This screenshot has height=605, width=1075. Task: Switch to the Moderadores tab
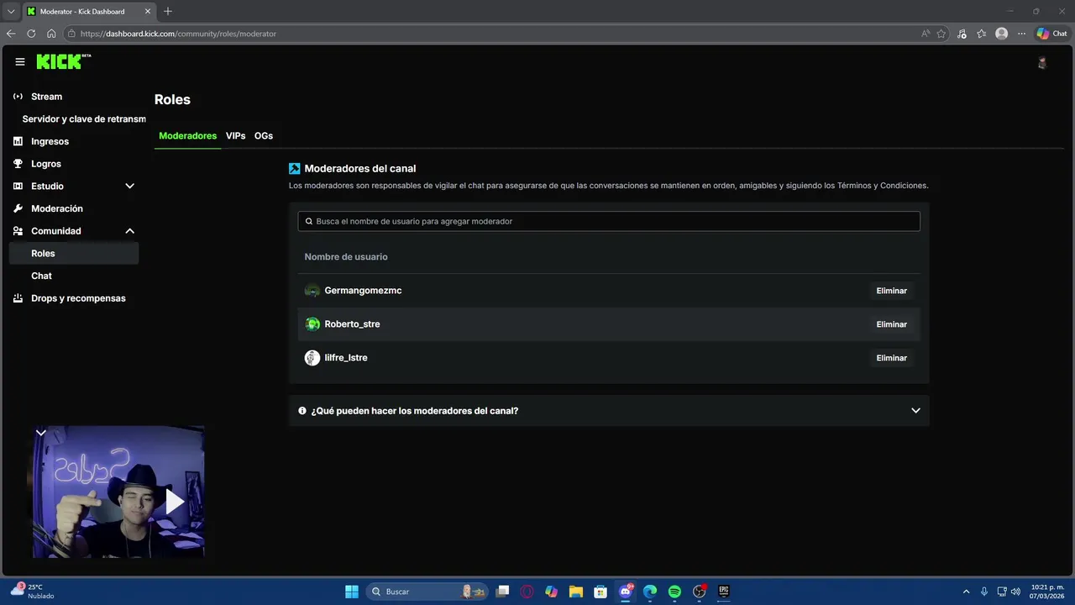[187, 136]
